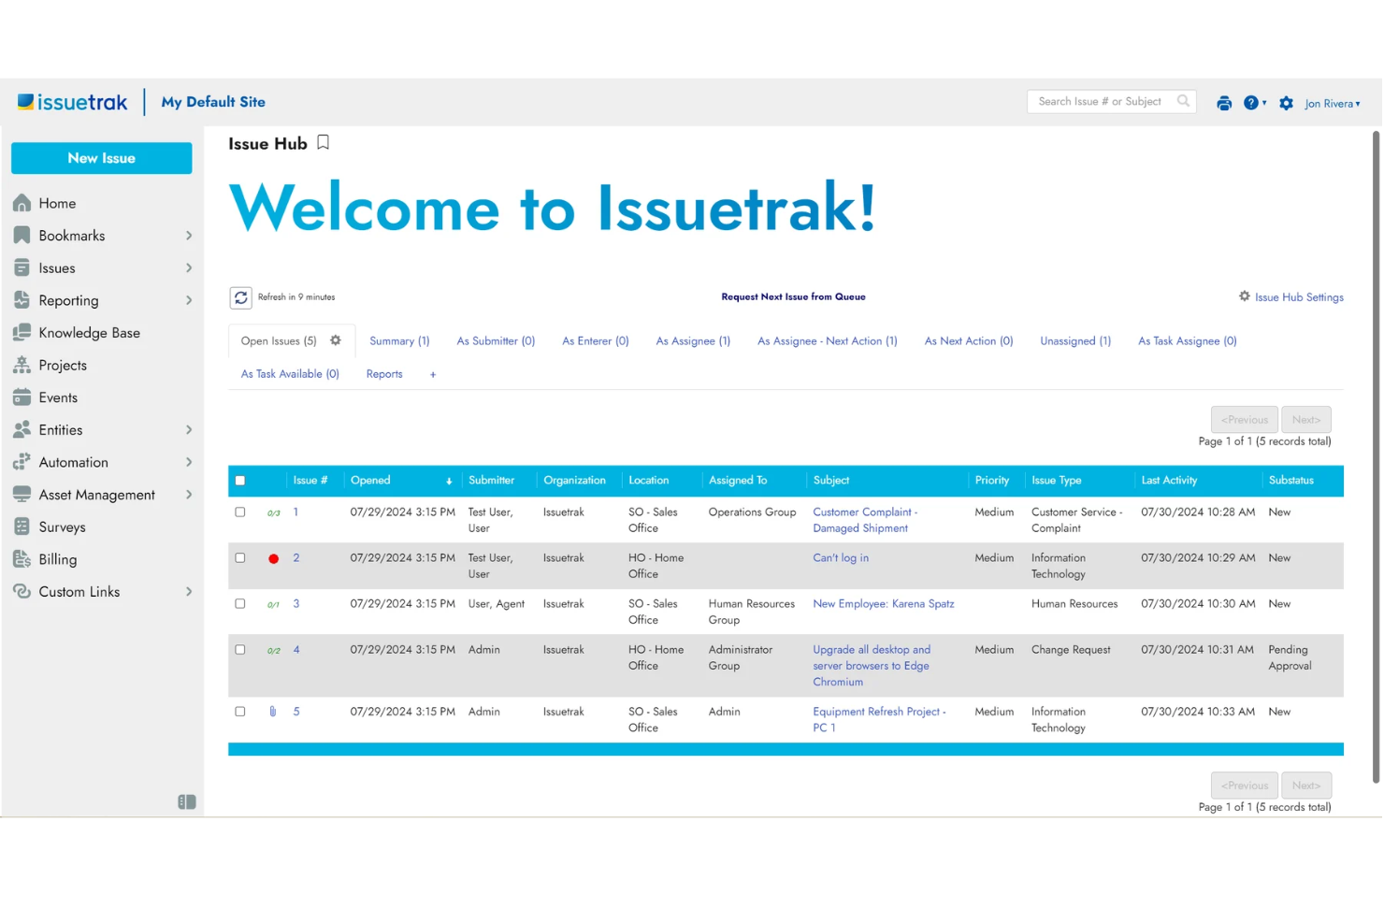Open the Issue Hub Settings gear
Viewport: 1384px width, 923px height.
(1245, 296)
